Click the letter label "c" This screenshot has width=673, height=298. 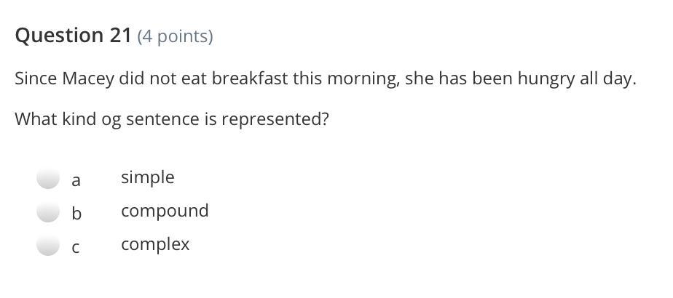pos(76,248)
